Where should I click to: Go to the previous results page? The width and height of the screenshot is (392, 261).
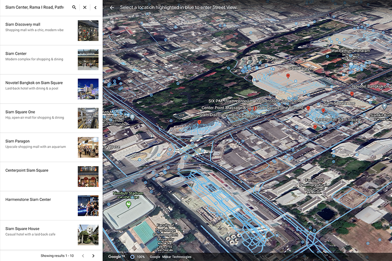pos(83,256)
